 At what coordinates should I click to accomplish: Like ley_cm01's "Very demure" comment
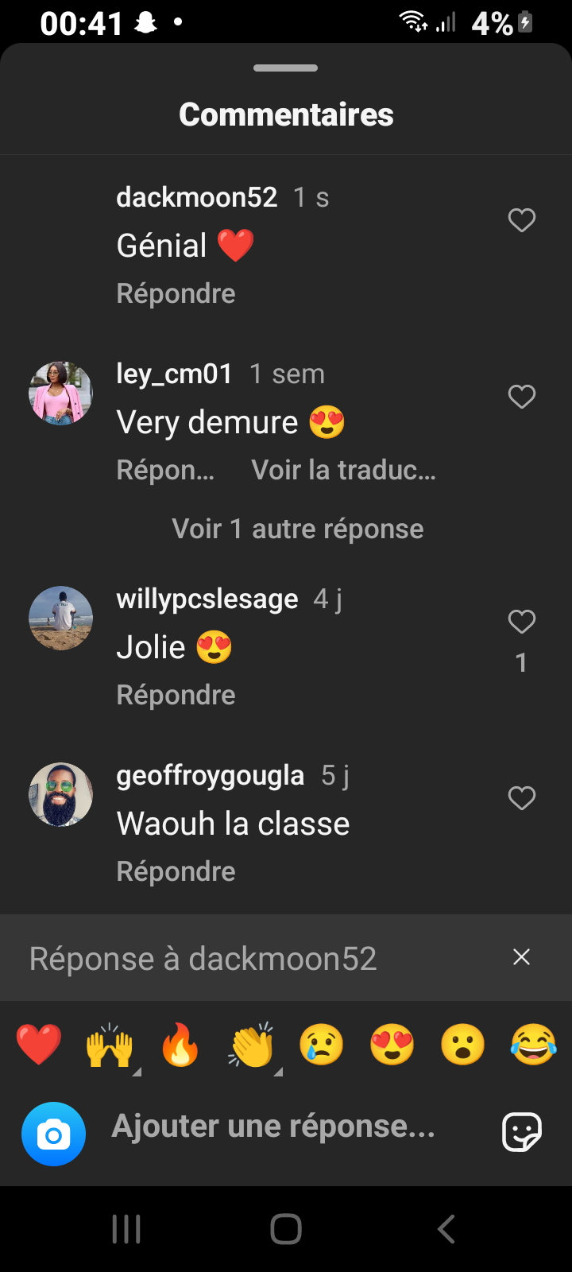point(522,397)
